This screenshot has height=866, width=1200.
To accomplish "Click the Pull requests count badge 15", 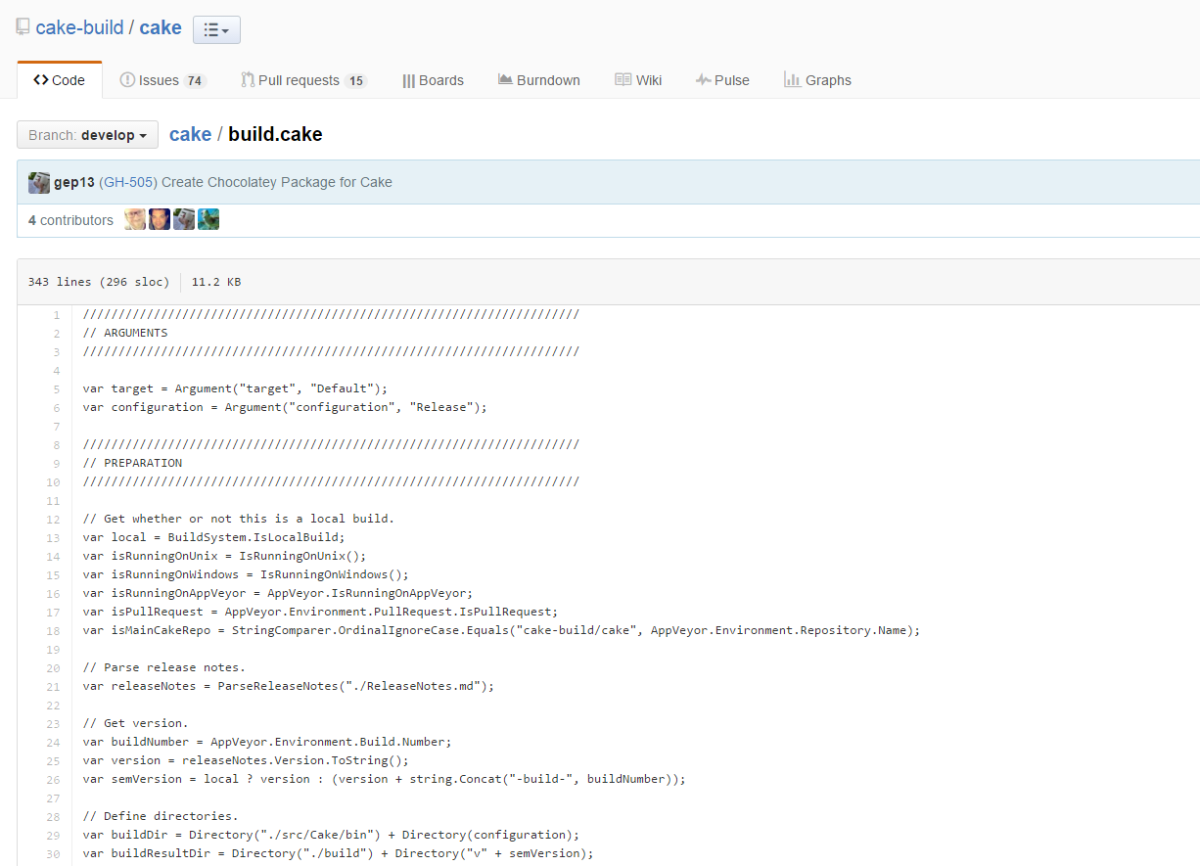I will (x=355, y=81).
